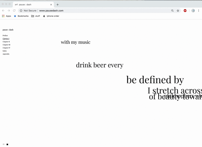Viewport: 202px width, 147px height.
Task: Open the Not Secure site info icon
Action: (21, 10)
